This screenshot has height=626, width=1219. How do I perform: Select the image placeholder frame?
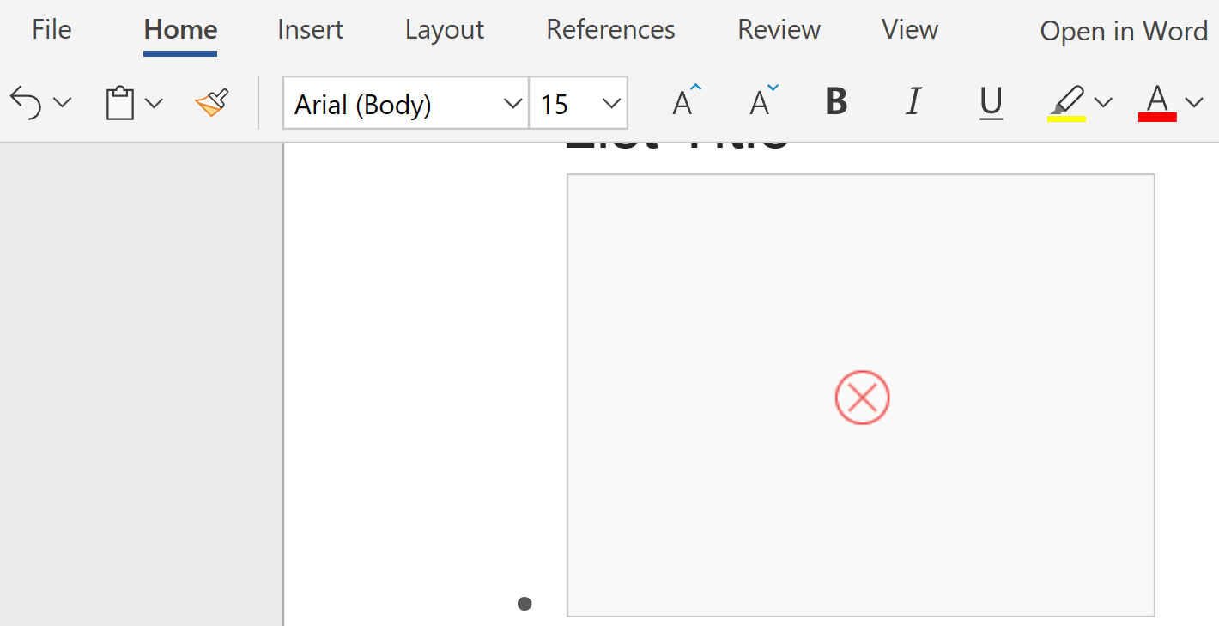861,395
